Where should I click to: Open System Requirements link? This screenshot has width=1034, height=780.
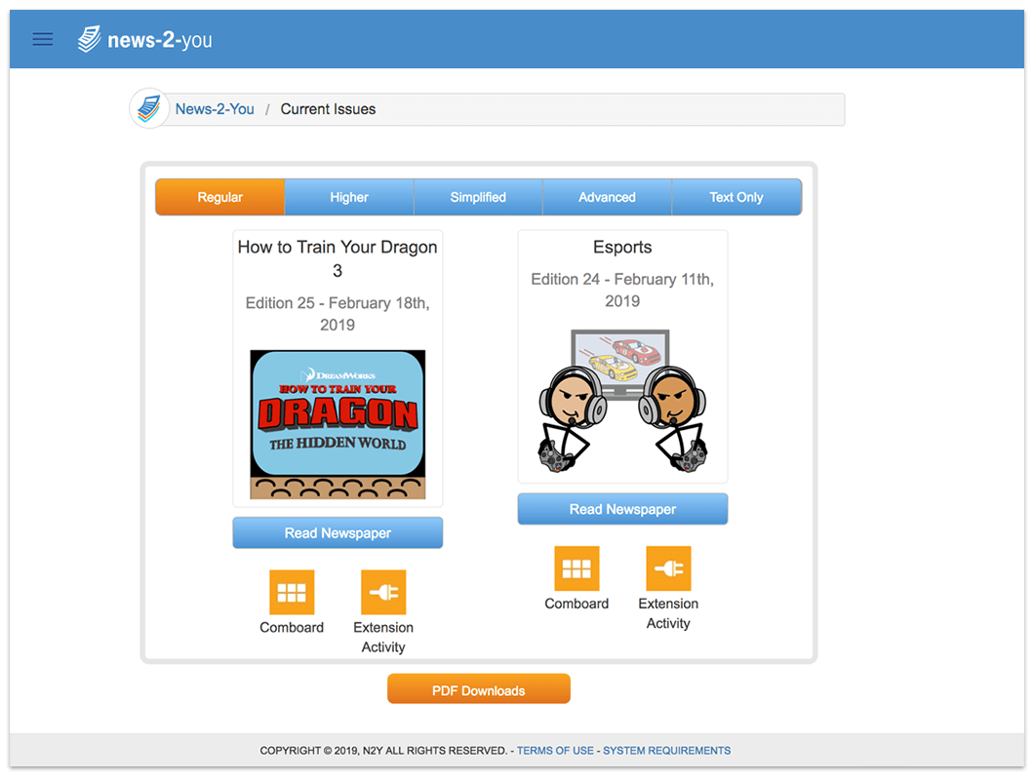click(x=666, y=751)
